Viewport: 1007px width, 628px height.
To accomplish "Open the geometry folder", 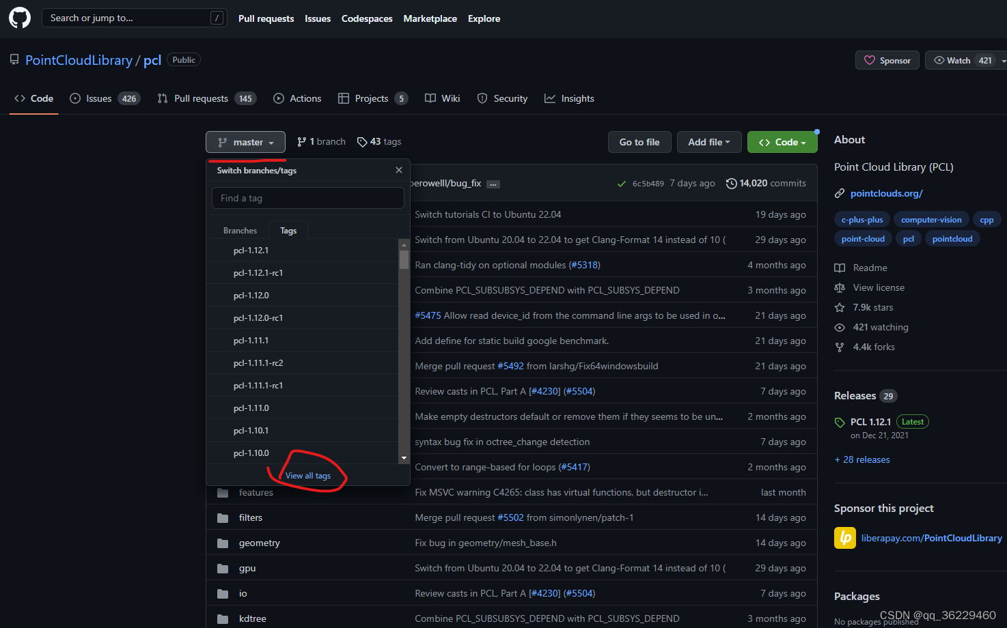I will [x=260, y=543].
